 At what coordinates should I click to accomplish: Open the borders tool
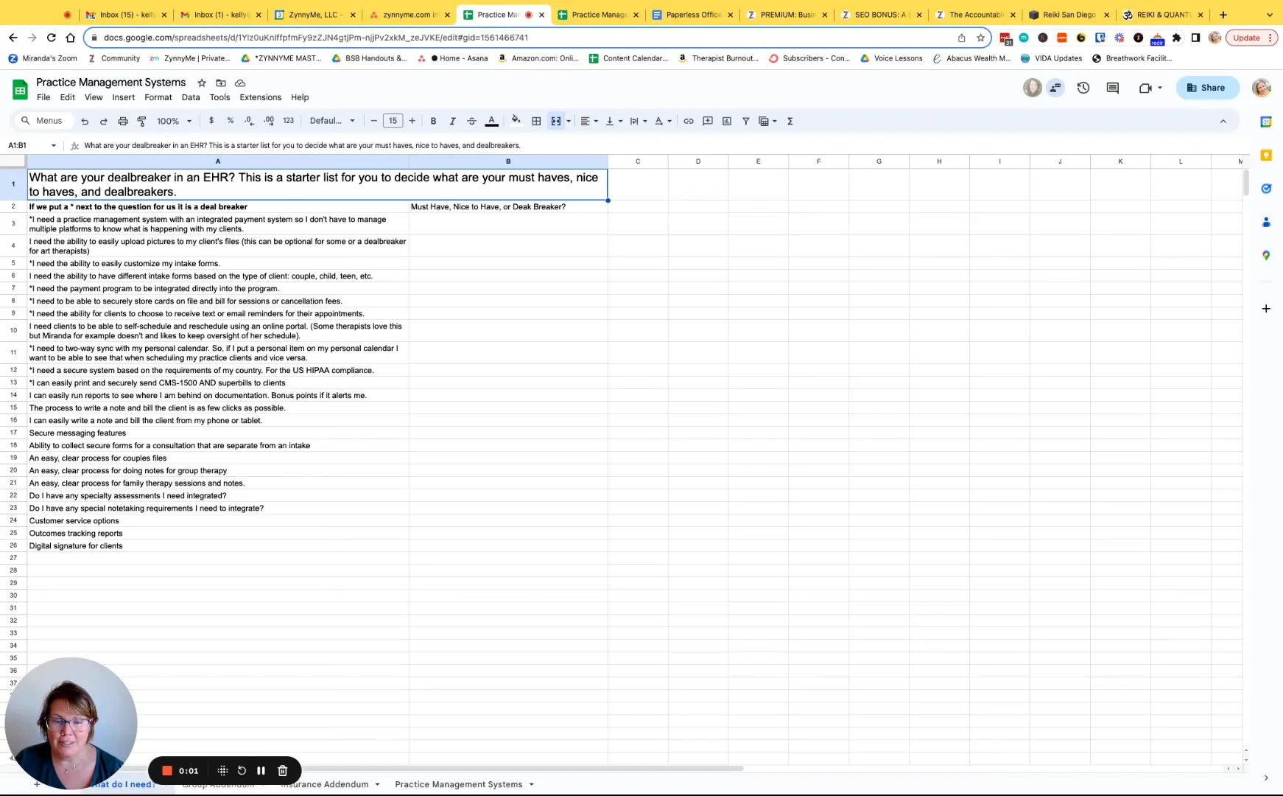pos(536,121)
